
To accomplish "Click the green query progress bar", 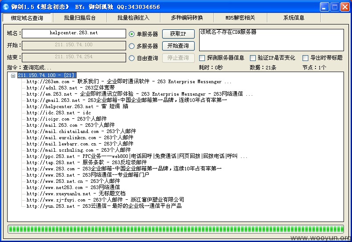I will click(x=176, y=229).
